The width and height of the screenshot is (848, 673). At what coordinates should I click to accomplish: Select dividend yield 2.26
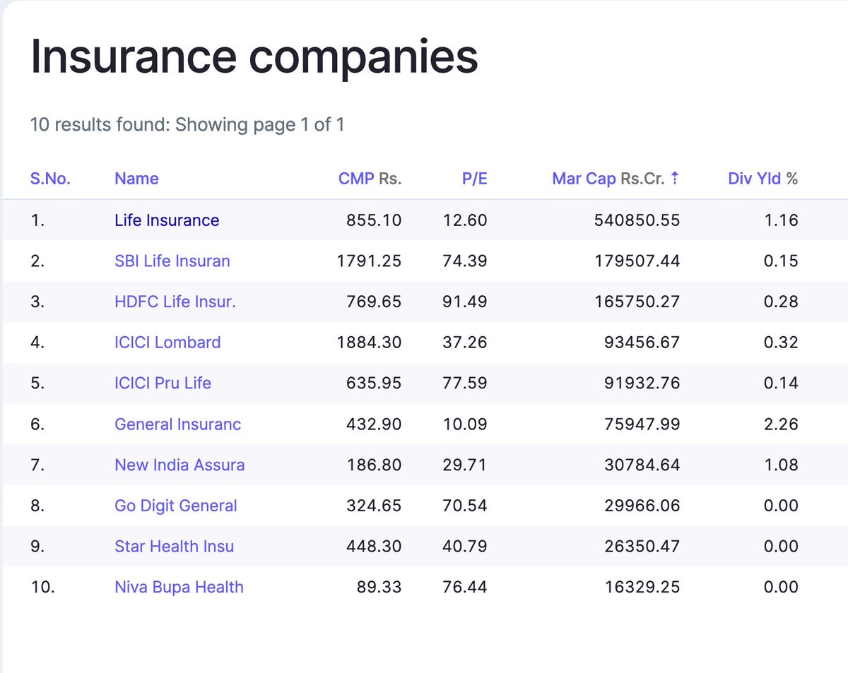(x=781, y=424)
